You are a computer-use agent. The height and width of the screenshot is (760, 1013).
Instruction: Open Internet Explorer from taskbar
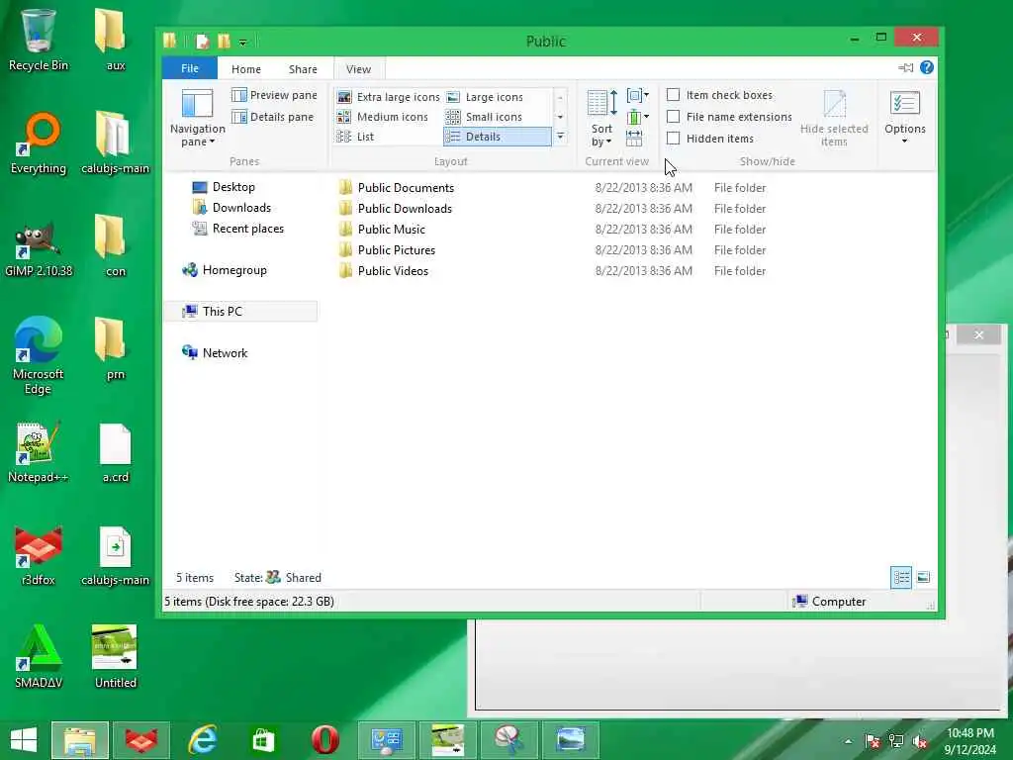point(202,740)
